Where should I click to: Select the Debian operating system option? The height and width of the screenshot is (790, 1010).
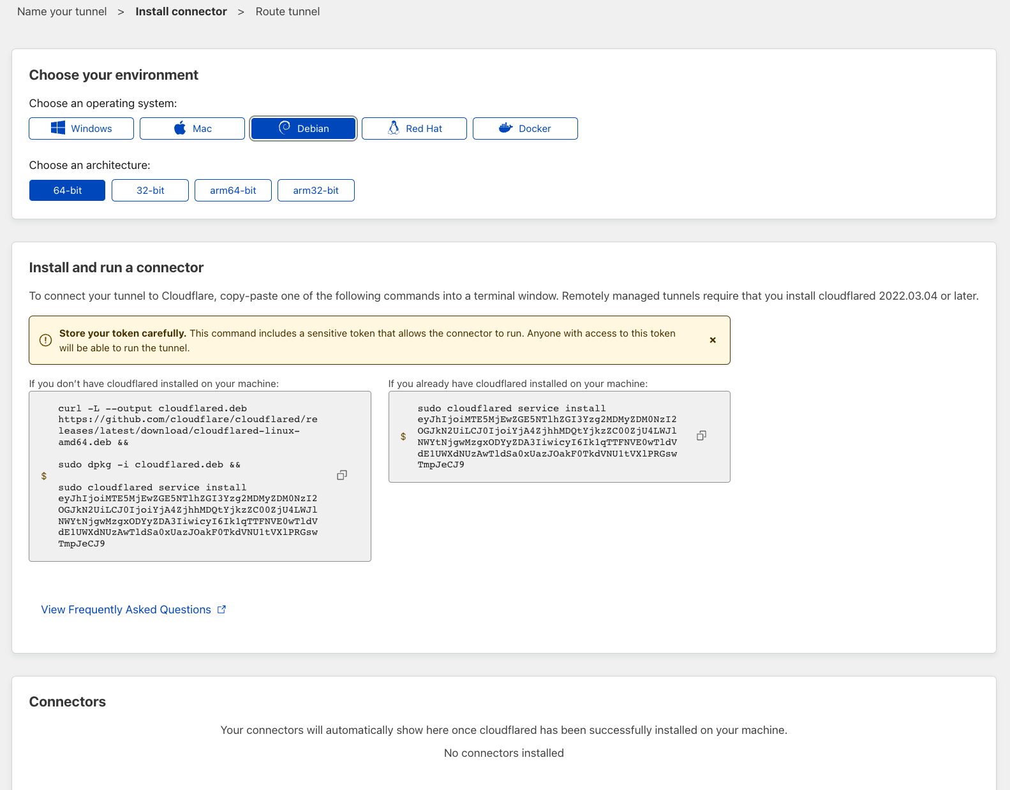tap(303, 128)
